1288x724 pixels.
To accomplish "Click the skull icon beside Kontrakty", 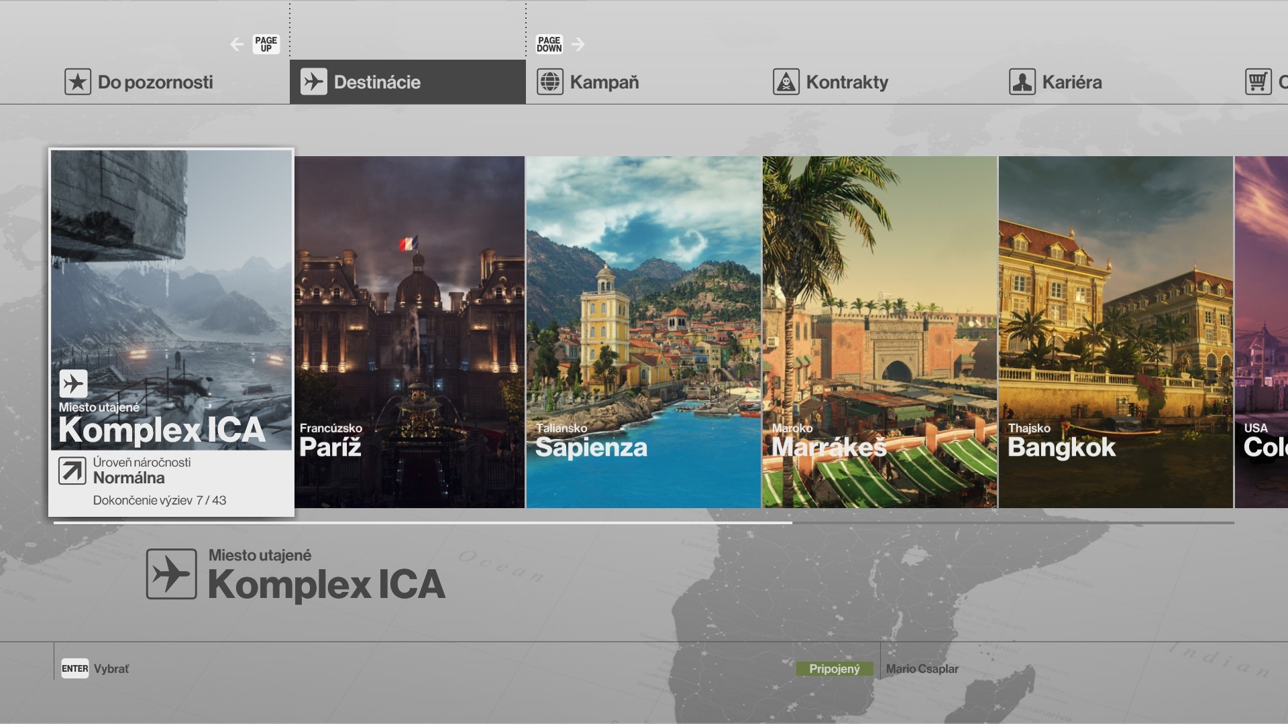I will (x=786, y=82).
